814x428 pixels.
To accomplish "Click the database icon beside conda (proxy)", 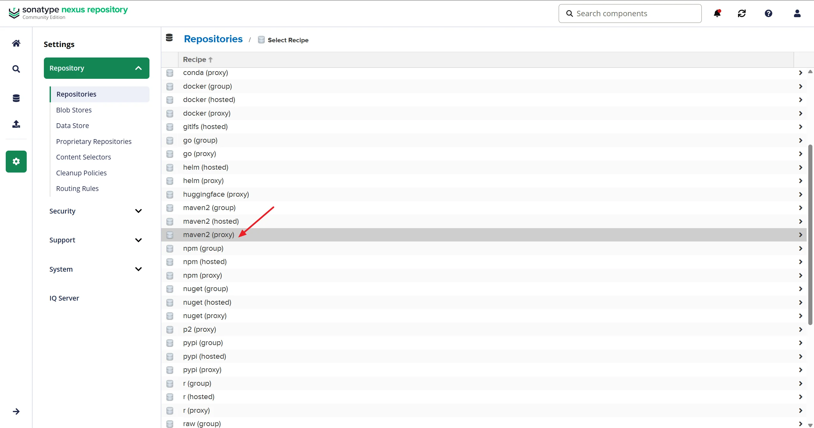I will point(170,73).
